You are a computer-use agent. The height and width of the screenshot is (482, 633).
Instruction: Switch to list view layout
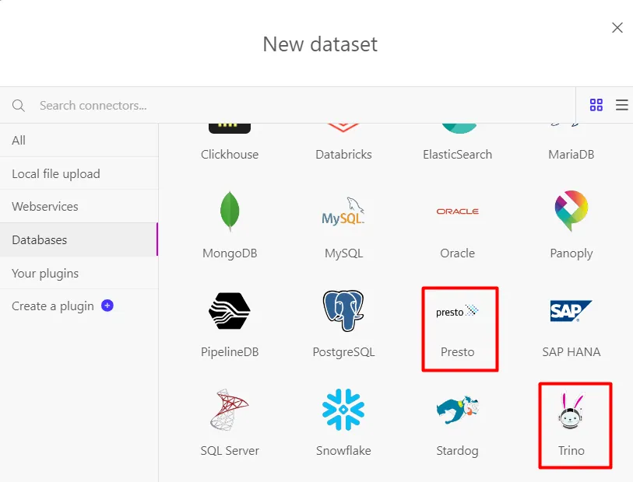click(x=621, y=105)
